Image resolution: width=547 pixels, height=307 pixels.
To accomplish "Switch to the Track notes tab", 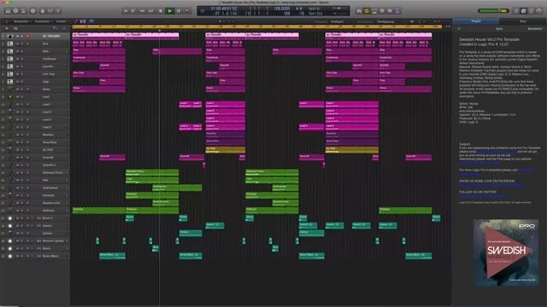I will [x=522, y=21].
